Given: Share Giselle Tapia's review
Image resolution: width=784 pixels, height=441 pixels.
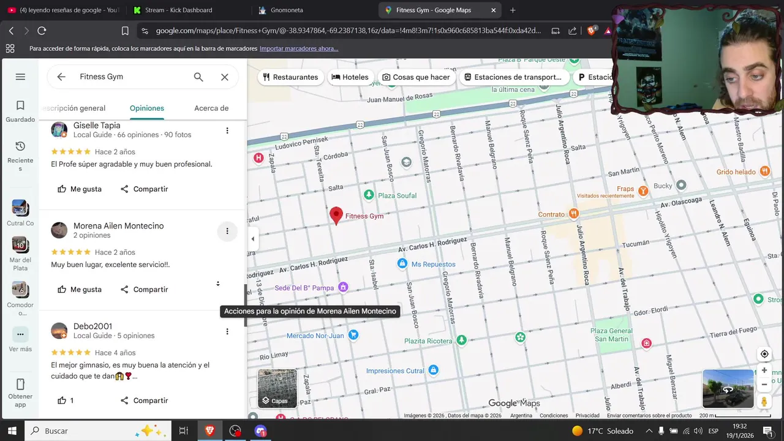Looking at the screenshot, I should (145, 189).
